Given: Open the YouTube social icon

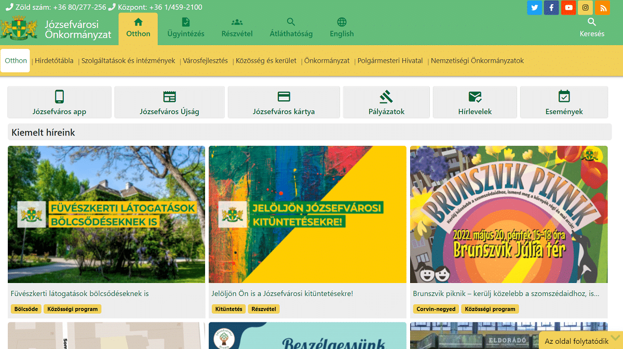Looking at the screenshot, I should (568, 8).
